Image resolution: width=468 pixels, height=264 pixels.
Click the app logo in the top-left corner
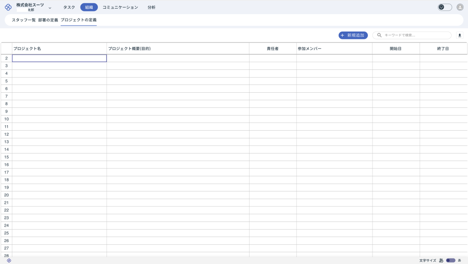click(x=8, y=7)
